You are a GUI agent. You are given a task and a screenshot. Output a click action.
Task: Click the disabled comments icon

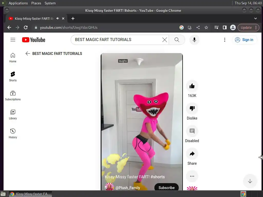(x=192, y=131)
